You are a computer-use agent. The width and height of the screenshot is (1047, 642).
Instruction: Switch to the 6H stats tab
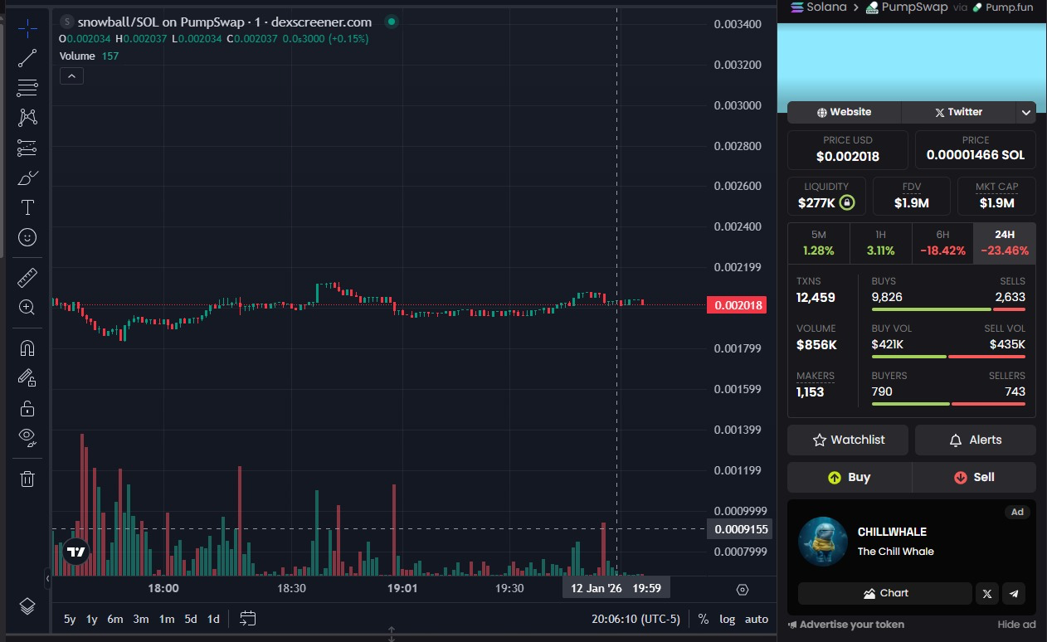coord(942,243)
